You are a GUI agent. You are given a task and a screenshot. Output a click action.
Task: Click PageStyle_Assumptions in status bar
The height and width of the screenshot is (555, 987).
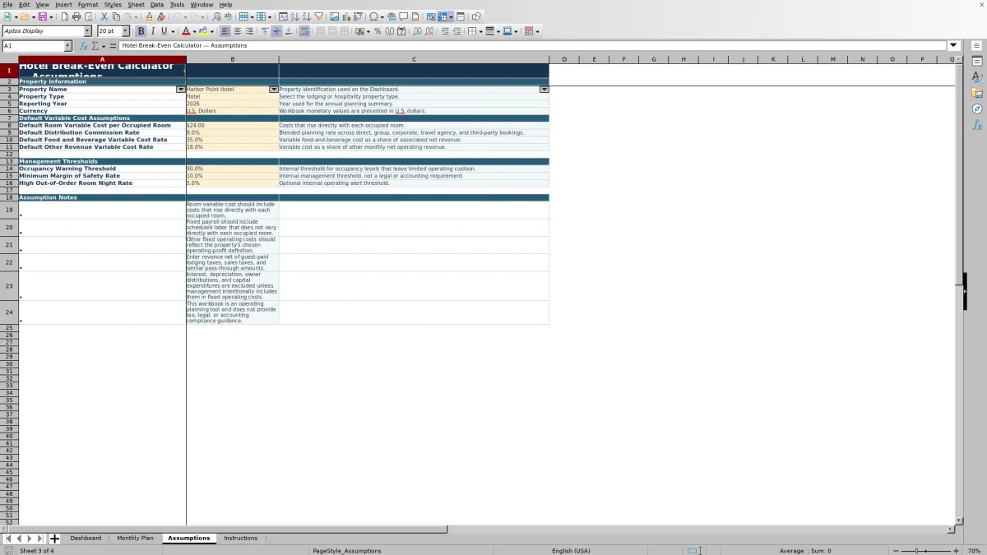347,551
